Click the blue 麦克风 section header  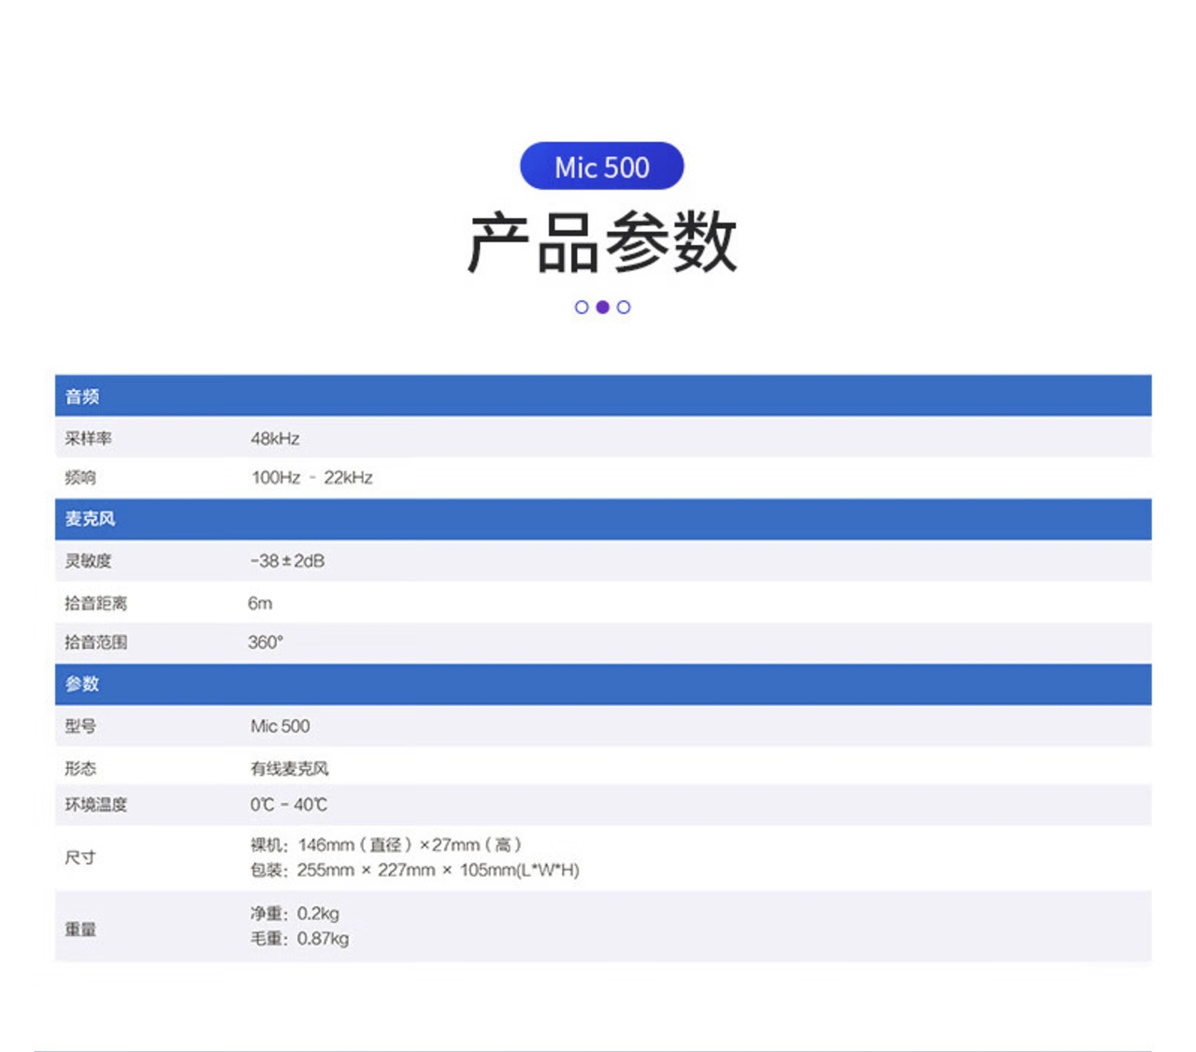coord(603,519)
